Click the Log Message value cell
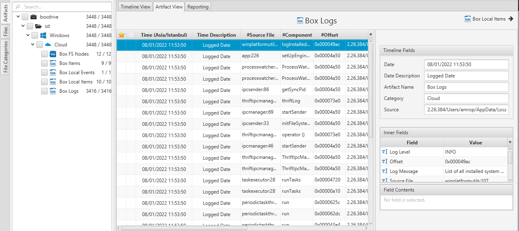 click(475, 171)
